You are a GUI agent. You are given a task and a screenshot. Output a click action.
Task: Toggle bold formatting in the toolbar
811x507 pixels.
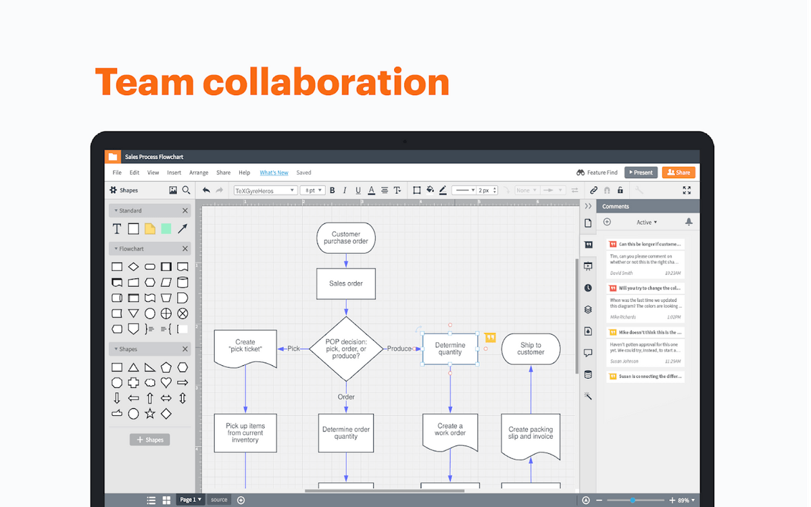click(x=332, y=190)
